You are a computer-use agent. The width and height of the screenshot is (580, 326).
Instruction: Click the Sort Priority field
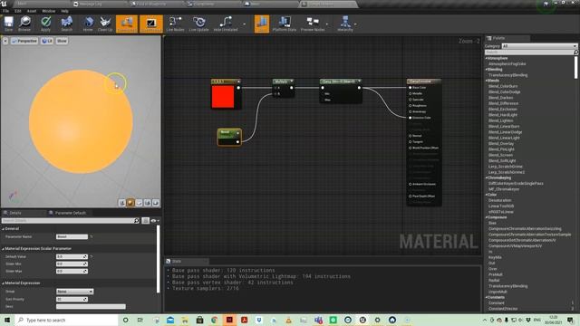pos(72,300)
